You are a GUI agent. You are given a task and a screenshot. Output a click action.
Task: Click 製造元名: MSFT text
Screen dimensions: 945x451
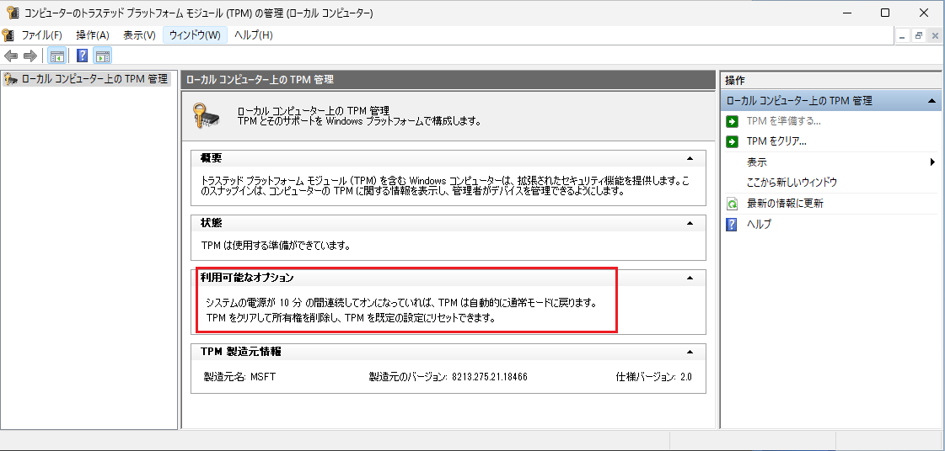click(x=240, y=377)
